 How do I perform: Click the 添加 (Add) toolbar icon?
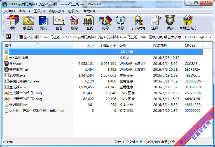(13, 20)
